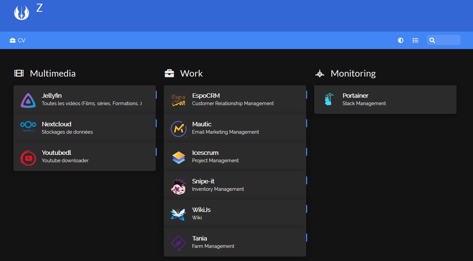The image size is (473, 261).
Task: Click the Snipe-it mascot logo
Action: click(179, 186)
